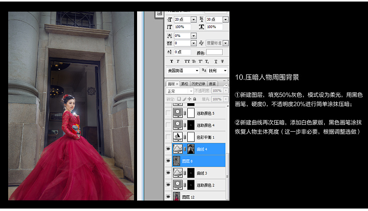This screenshot has width=368, height=211.
Task: Show the 选取颜色 4 layer
Action: pyautogui.click(x=168, y=125)
